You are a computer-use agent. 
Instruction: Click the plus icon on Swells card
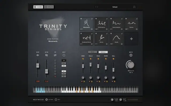click(111, 34)
